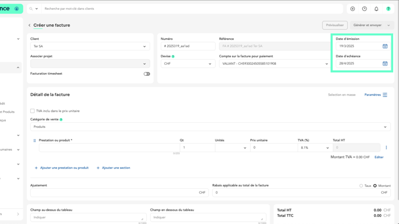Open Générer et envoyer dropdown arrow
This screenshot has height=224, width=399.
389,25
